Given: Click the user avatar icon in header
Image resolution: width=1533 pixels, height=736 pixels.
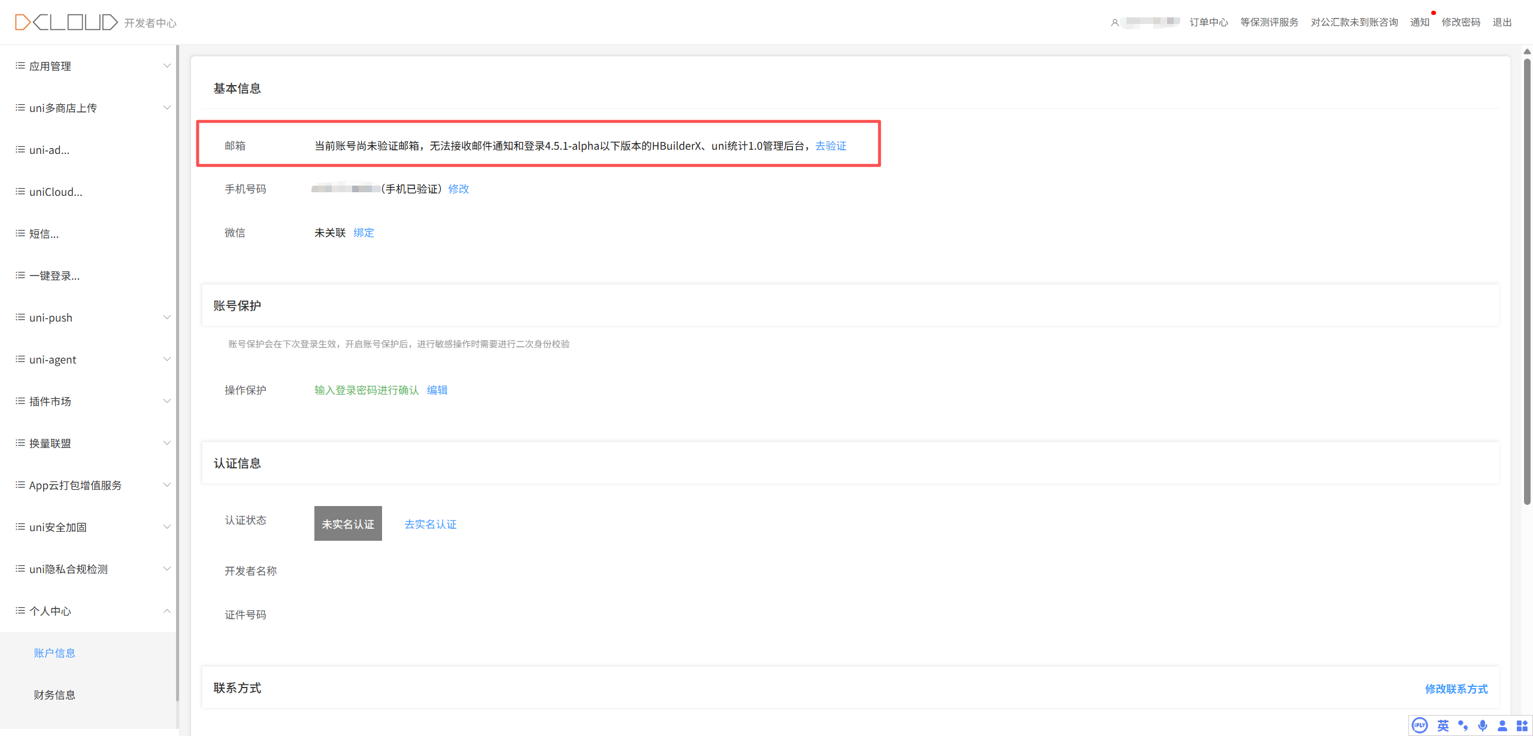Looking at the screenshot, I should tap(1114, 23).
